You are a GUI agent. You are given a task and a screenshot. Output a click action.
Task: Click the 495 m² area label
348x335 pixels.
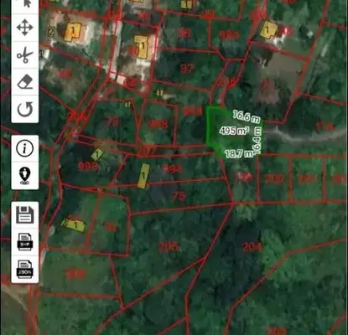pyautogui.click(x=234, y=131)
